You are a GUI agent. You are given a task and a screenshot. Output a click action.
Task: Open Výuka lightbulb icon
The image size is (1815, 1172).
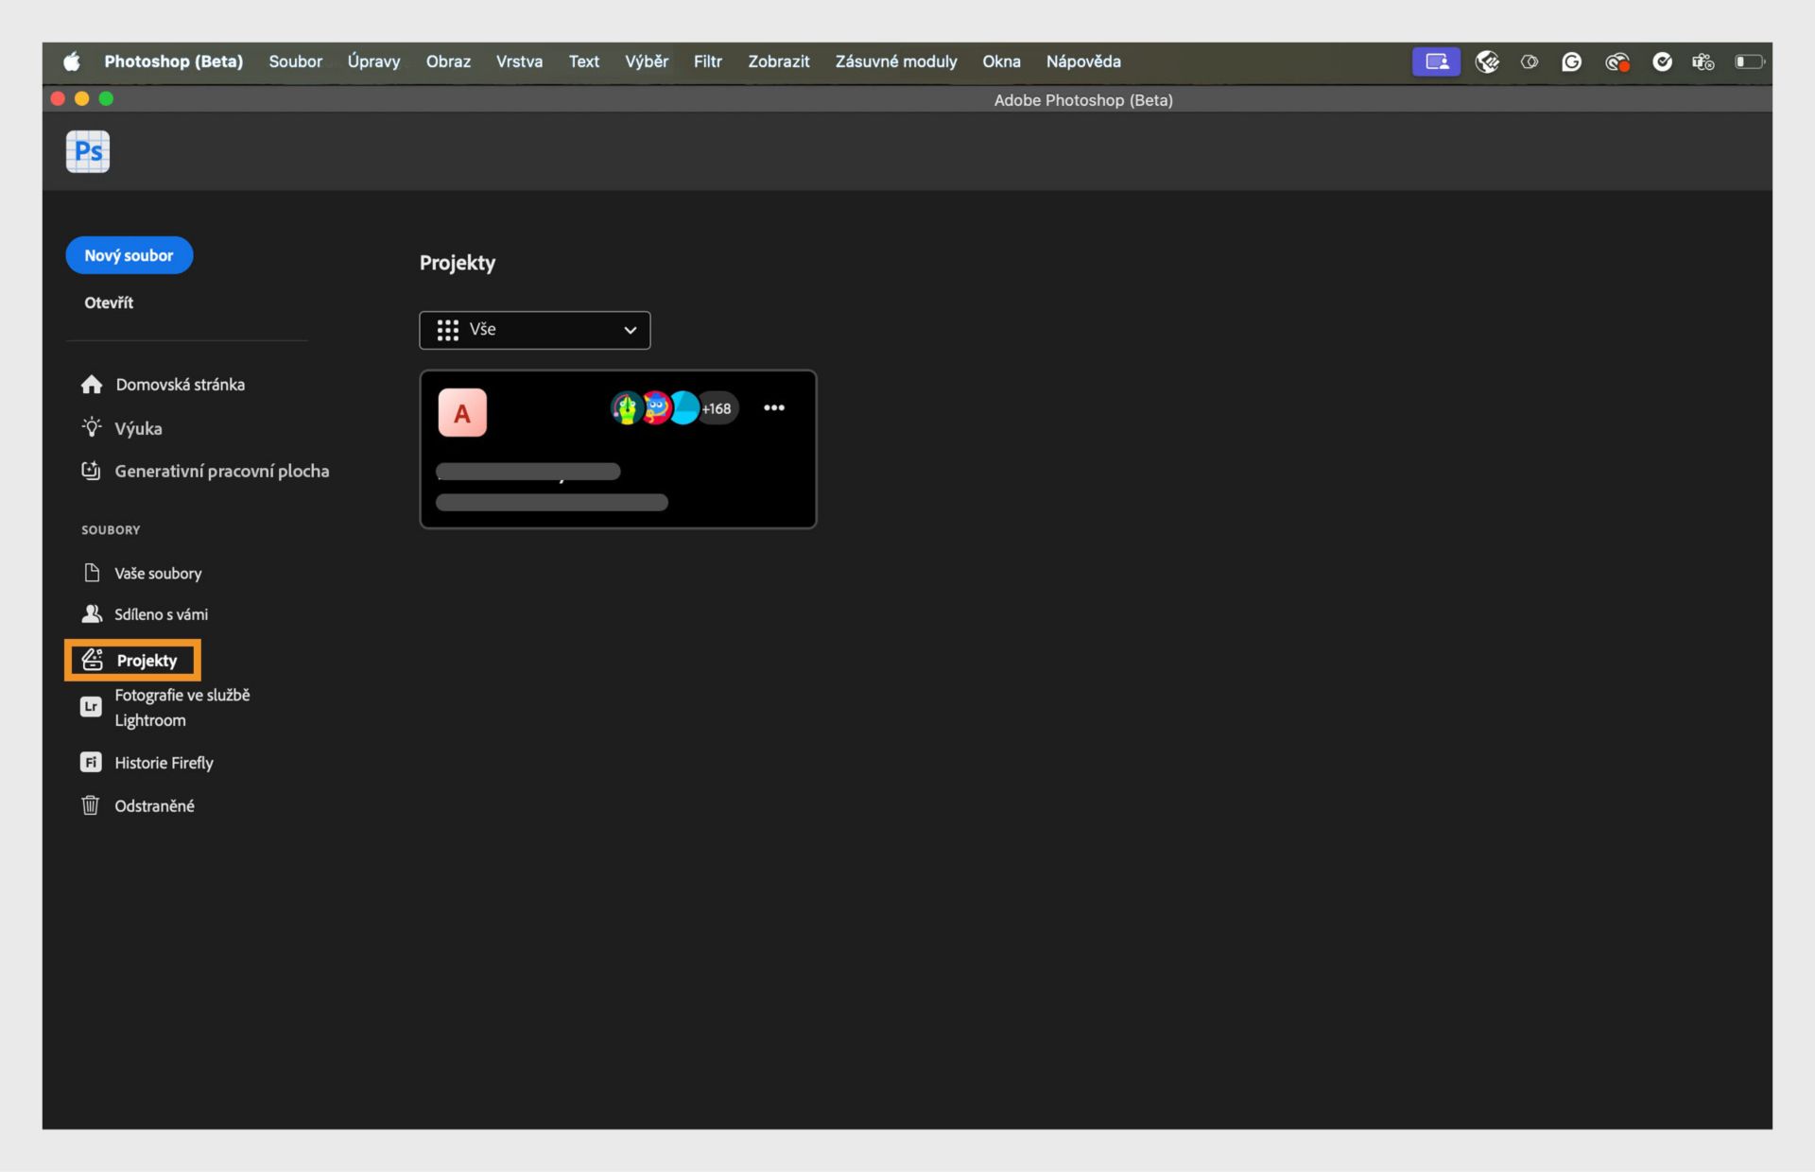tap(92, 428)
